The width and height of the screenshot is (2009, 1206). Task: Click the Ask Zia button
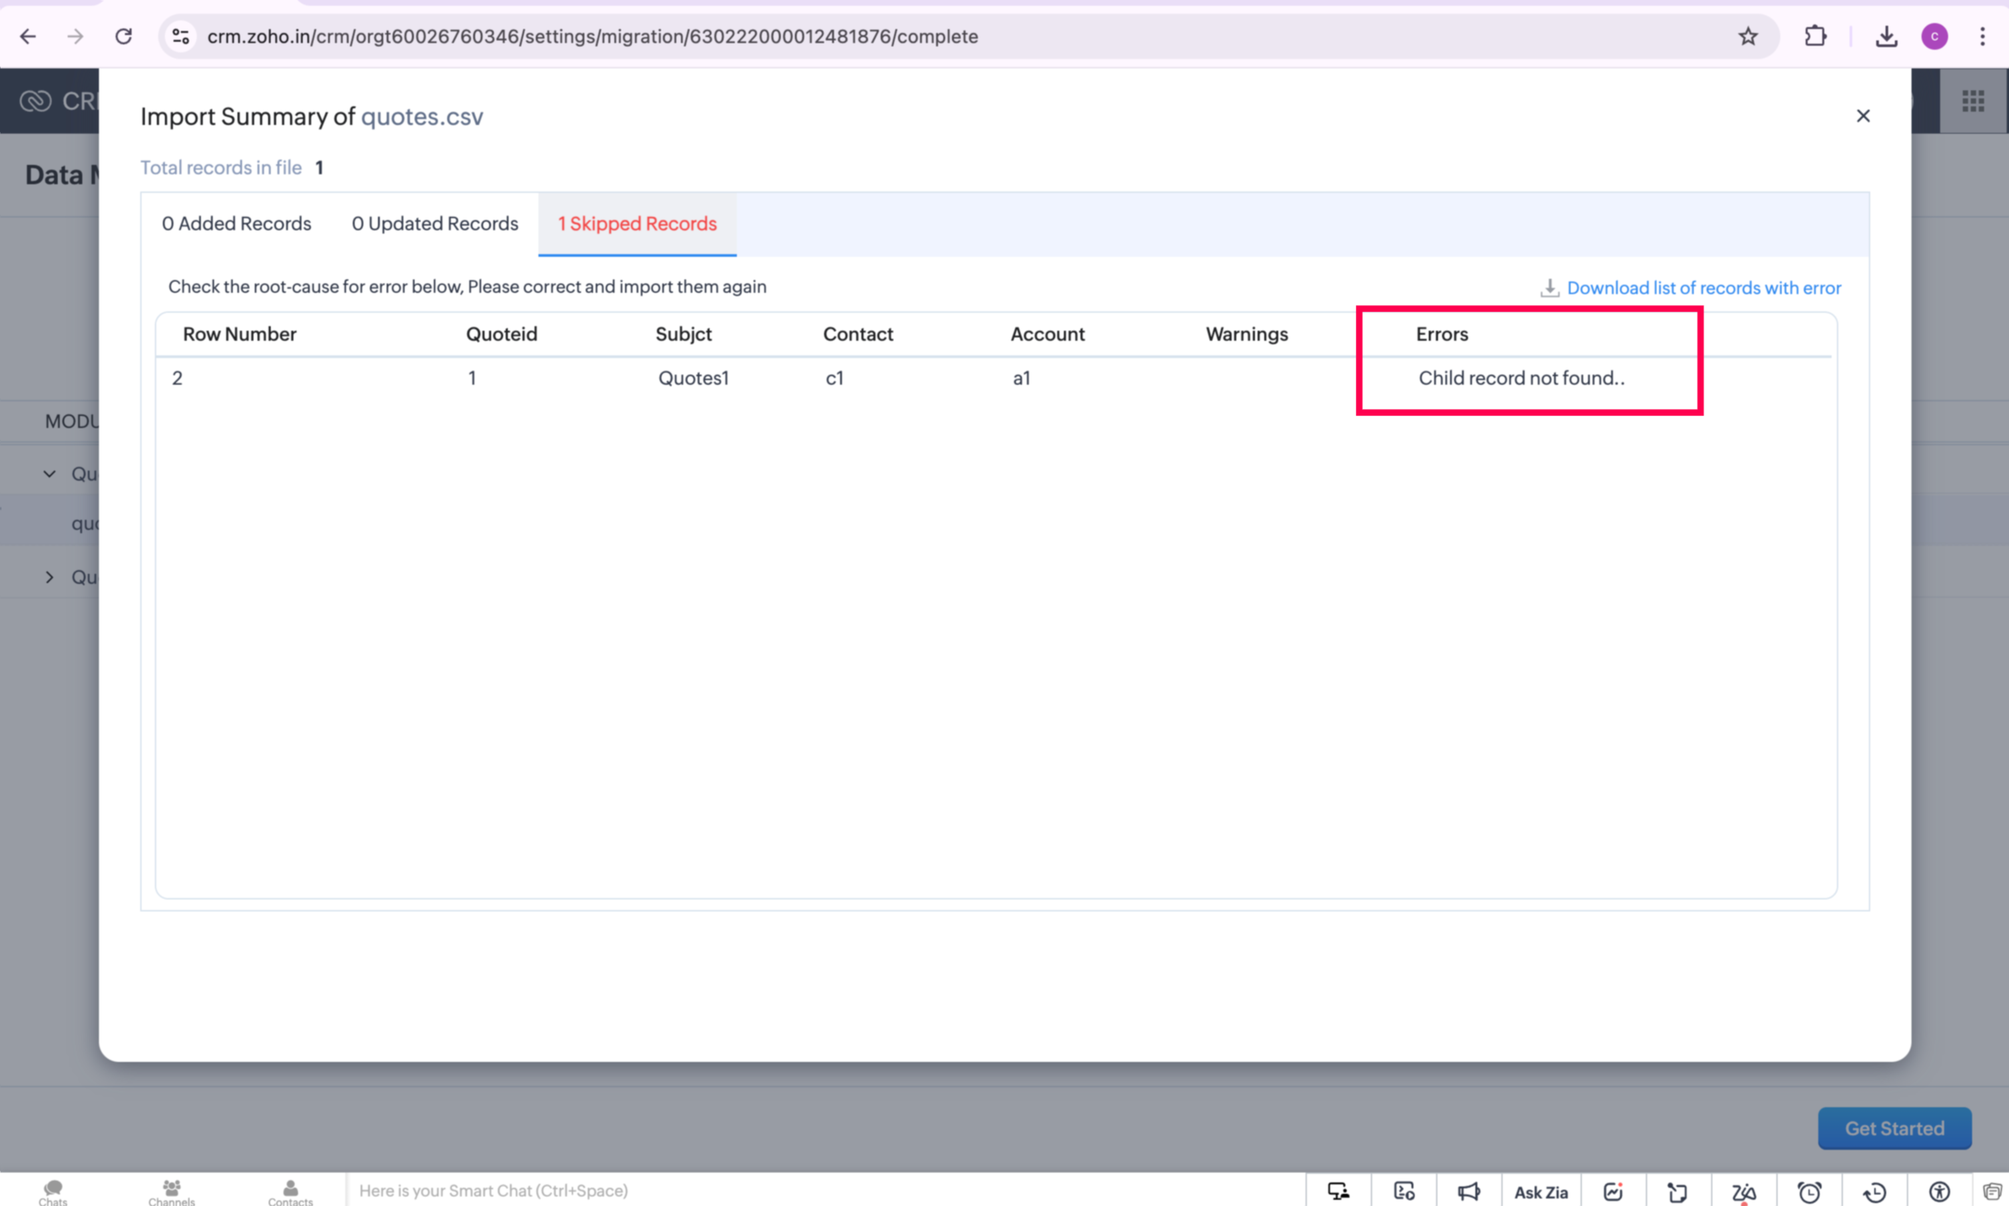tap(1540, 1191)
